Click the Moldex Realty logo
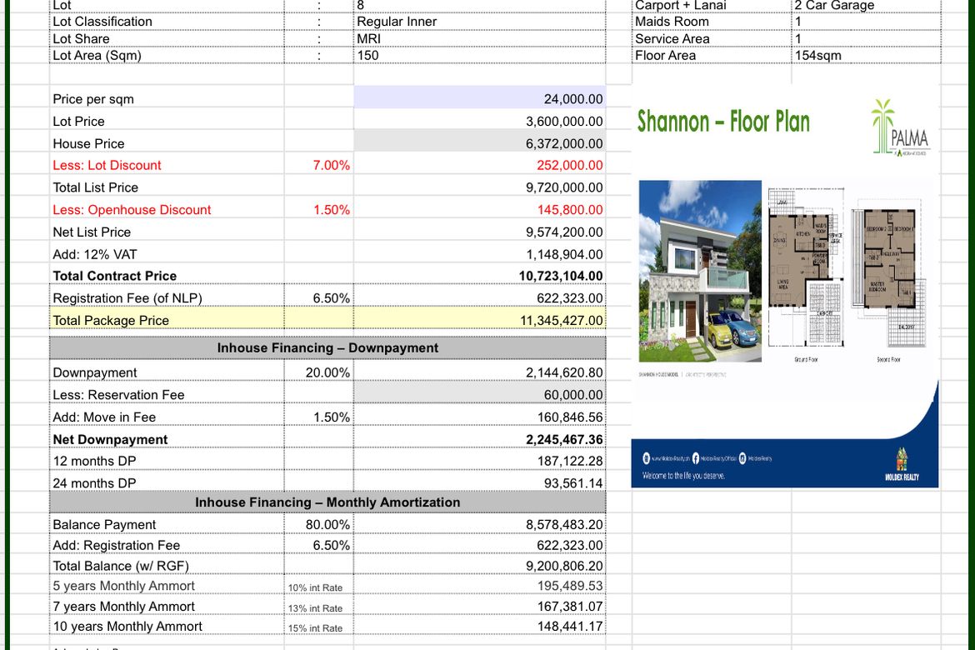The image size is (975, 650). (x=902, y=464)
